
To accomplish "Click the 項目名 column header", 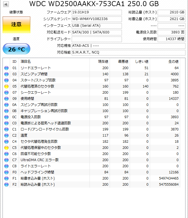I will tap(54, 61).
